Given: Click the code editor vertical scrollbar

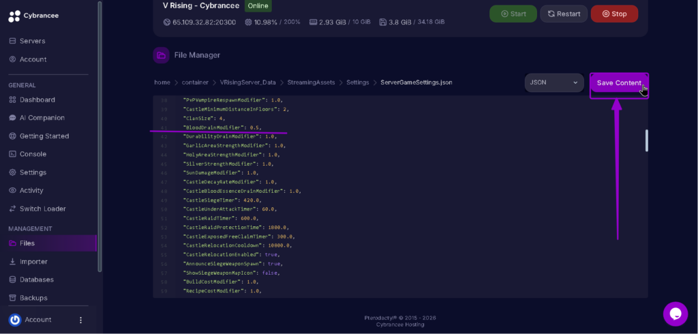Looking at the screenshot, I should [646, 140].
